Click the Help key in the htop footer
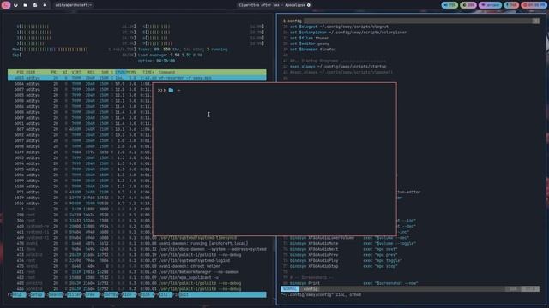 pyautogui.click(x=19, y=294)
